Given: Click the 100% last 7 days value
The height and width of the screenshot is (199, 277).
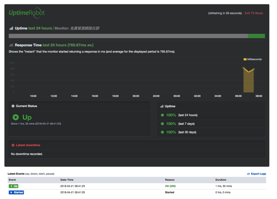Looking at the screenshot, I should click(171, 124).
